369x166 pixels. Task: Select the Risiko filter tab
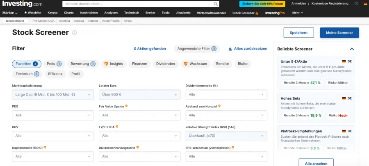coord(243,64)
